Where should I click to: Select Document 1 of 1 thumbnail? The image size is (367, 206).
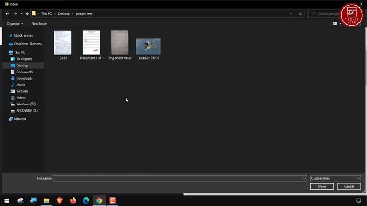91,43
